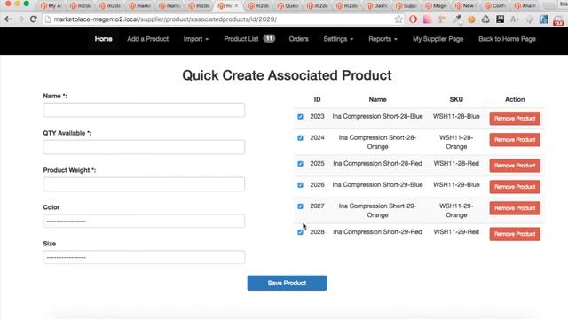Viewport: 568px width, 319px height.
Task: Go to the Orders page
Action: (x=298, y=39)
